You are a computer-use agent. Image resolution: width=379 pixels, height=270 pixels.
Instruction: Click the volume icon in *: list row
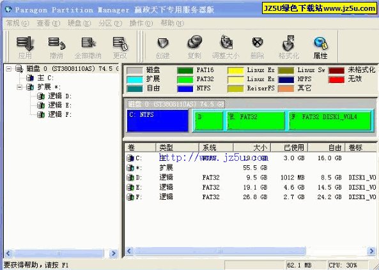point(130,168)
